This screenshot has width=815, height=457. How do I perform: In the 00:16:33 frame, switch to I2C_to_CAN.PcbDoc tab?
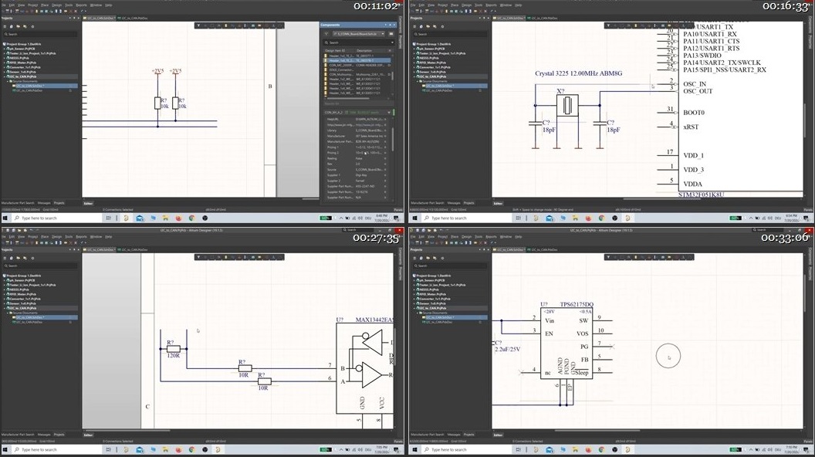click(542, 19)
